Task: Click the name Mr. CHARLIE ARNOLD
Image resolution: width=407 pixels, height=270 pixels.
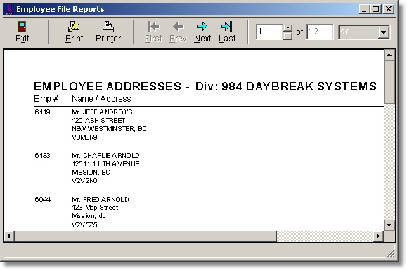Action: click(105, 155)
